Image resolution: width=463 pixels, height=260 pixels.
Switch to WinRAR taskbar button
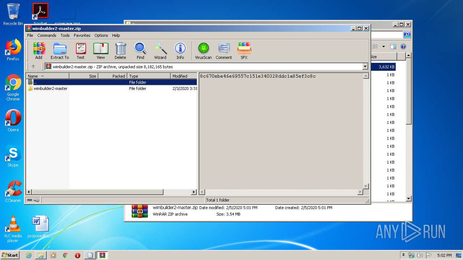102,255
